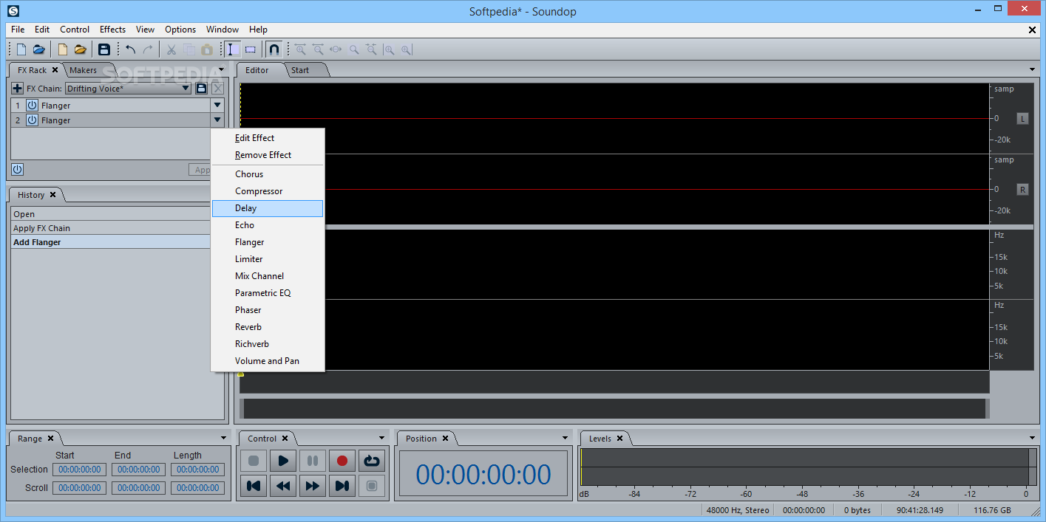Choose Remove Effect in the context menu

click(x=268, y=155)
